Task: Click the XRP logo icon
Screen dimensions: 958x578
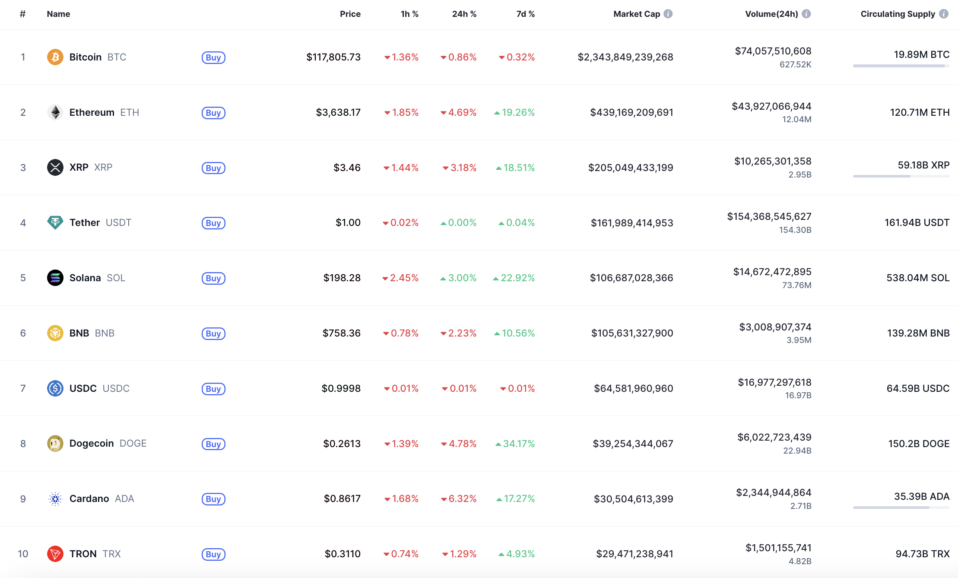Action: (55, 168)
